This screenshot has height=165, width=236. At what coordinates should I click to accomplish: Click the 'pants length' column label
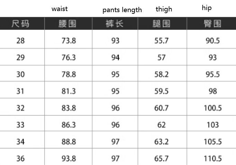(x=122, y=10)
